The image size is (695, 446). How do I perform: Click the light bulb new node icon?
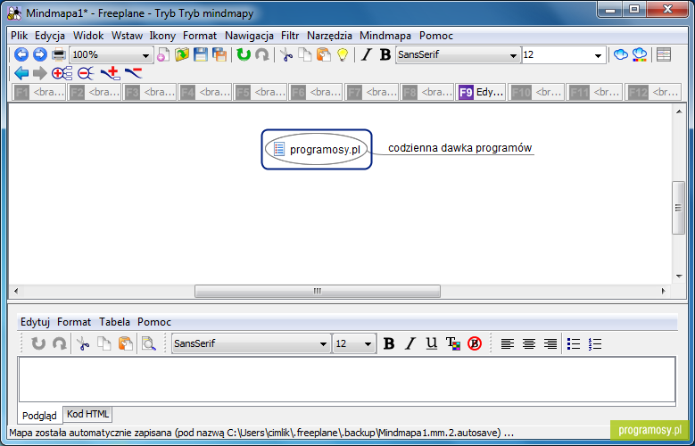click(343, 55)
